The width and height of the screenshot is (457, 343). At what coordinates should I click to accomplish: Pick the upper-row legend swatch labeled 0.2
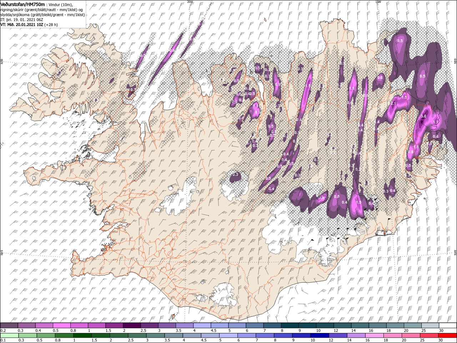[x=9, y=325]
